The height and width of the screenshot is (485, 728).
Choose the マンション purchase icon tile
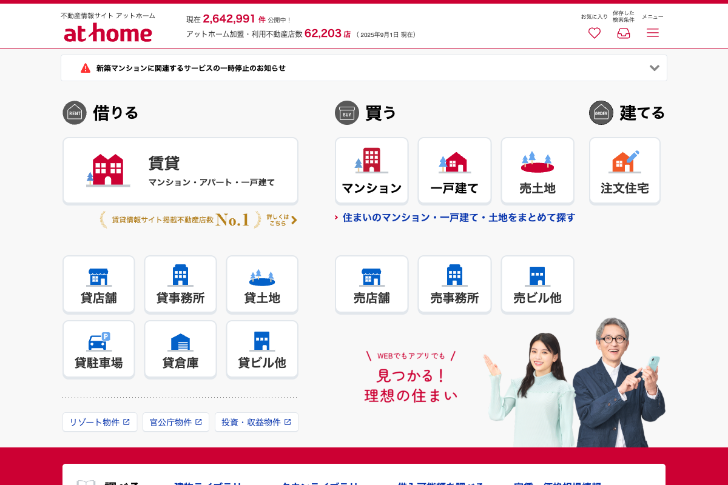coord(371,170)
